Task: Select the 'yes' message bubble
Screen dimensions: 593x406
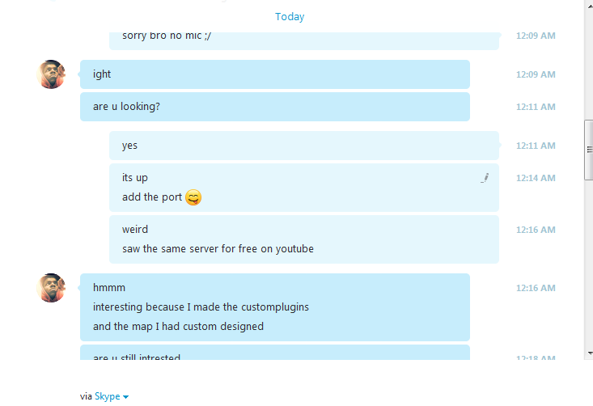Action: pyautogui.click(x=304, y=146)
